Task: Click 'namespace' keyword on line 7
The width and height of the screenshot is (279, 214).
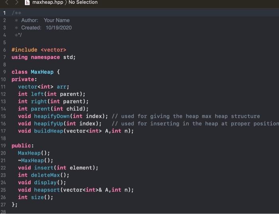Action: point(45,57)
